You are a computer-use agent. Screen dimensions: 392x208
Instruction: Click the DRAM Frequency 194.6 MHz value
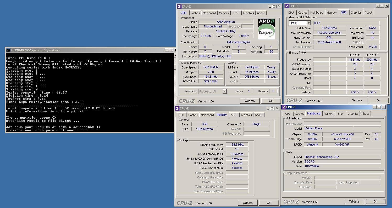pyautogui.click(x=237, y=145)
